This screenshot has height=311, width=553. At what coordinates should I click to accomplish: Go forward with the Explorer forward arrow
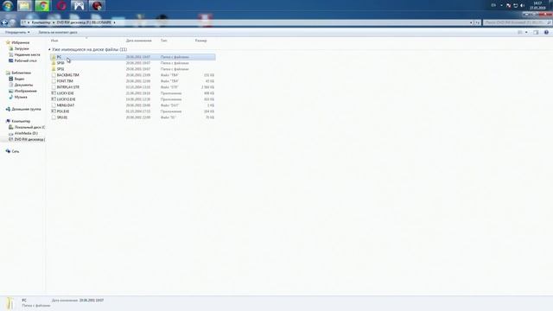tap(12, 22)
